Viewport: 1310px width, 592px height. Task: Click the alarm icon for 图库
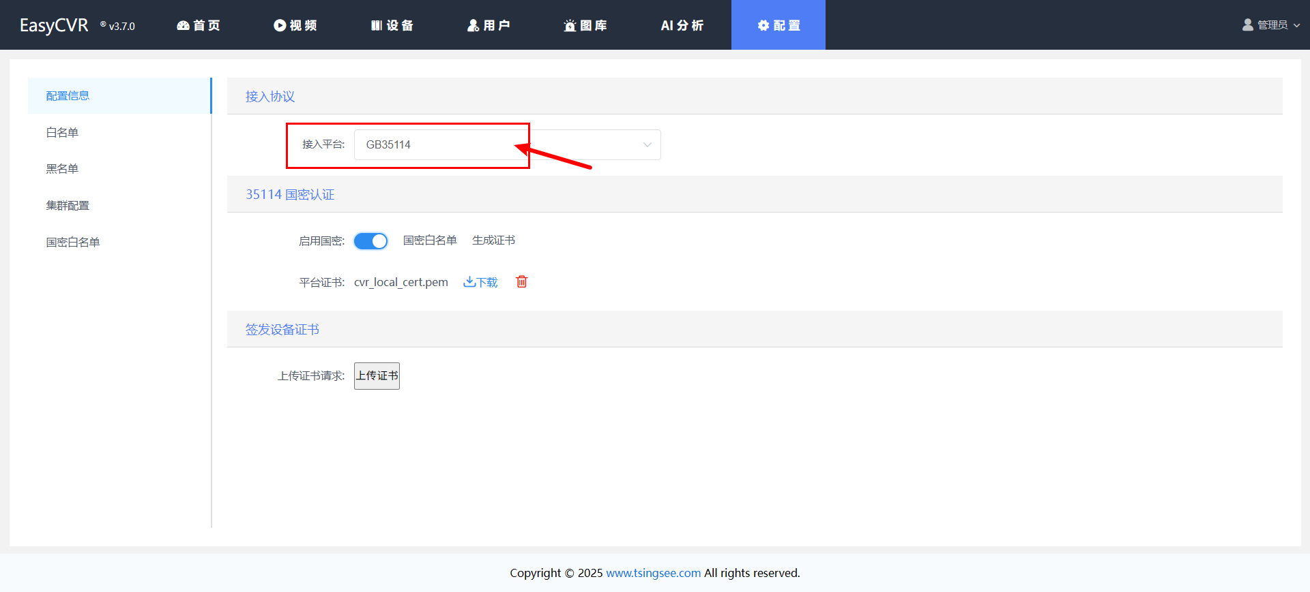pos(570,25)
